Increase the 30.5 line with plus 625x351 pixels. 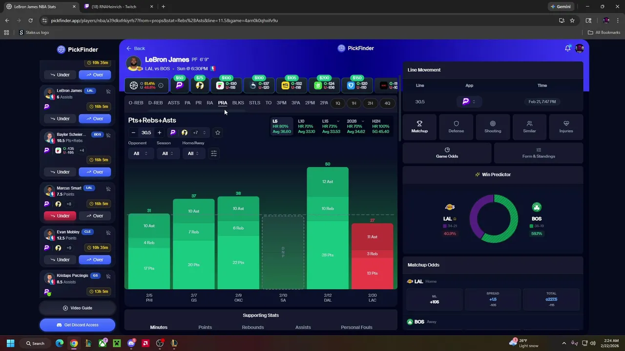[159, 133]
